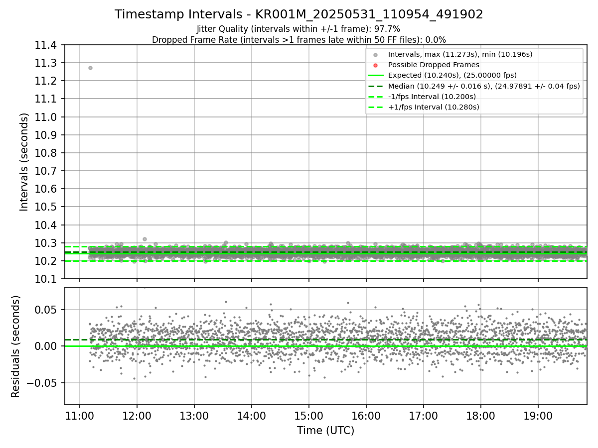Click the '10.7' y-axis tick label
Image resolution: width=598 pixels, height=448 pixels.
(x=45, y=171)
